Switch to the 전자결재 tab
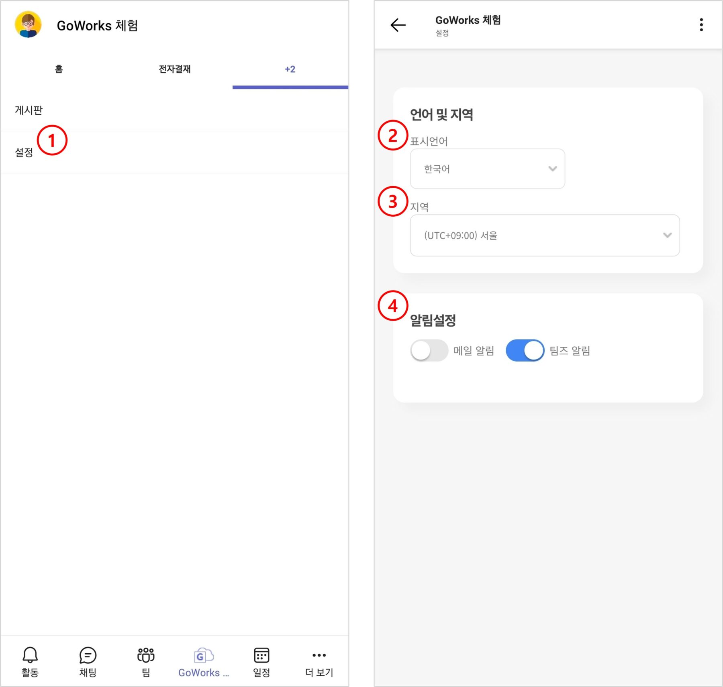 click(174, 69)
